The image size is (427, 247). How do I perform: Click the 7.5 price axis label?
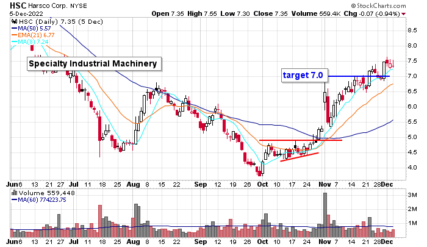[412, 61]
